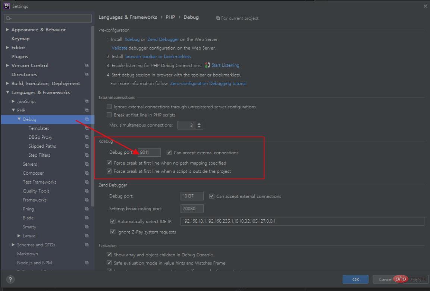Expand Version Control section arrow
The width and height of the screenshot is (430, 291).
click(x=7, y=66)
